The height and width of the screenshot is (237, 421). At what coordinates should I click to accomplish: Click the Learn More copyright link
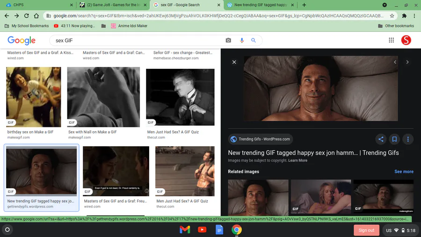[x=298, y=160]
